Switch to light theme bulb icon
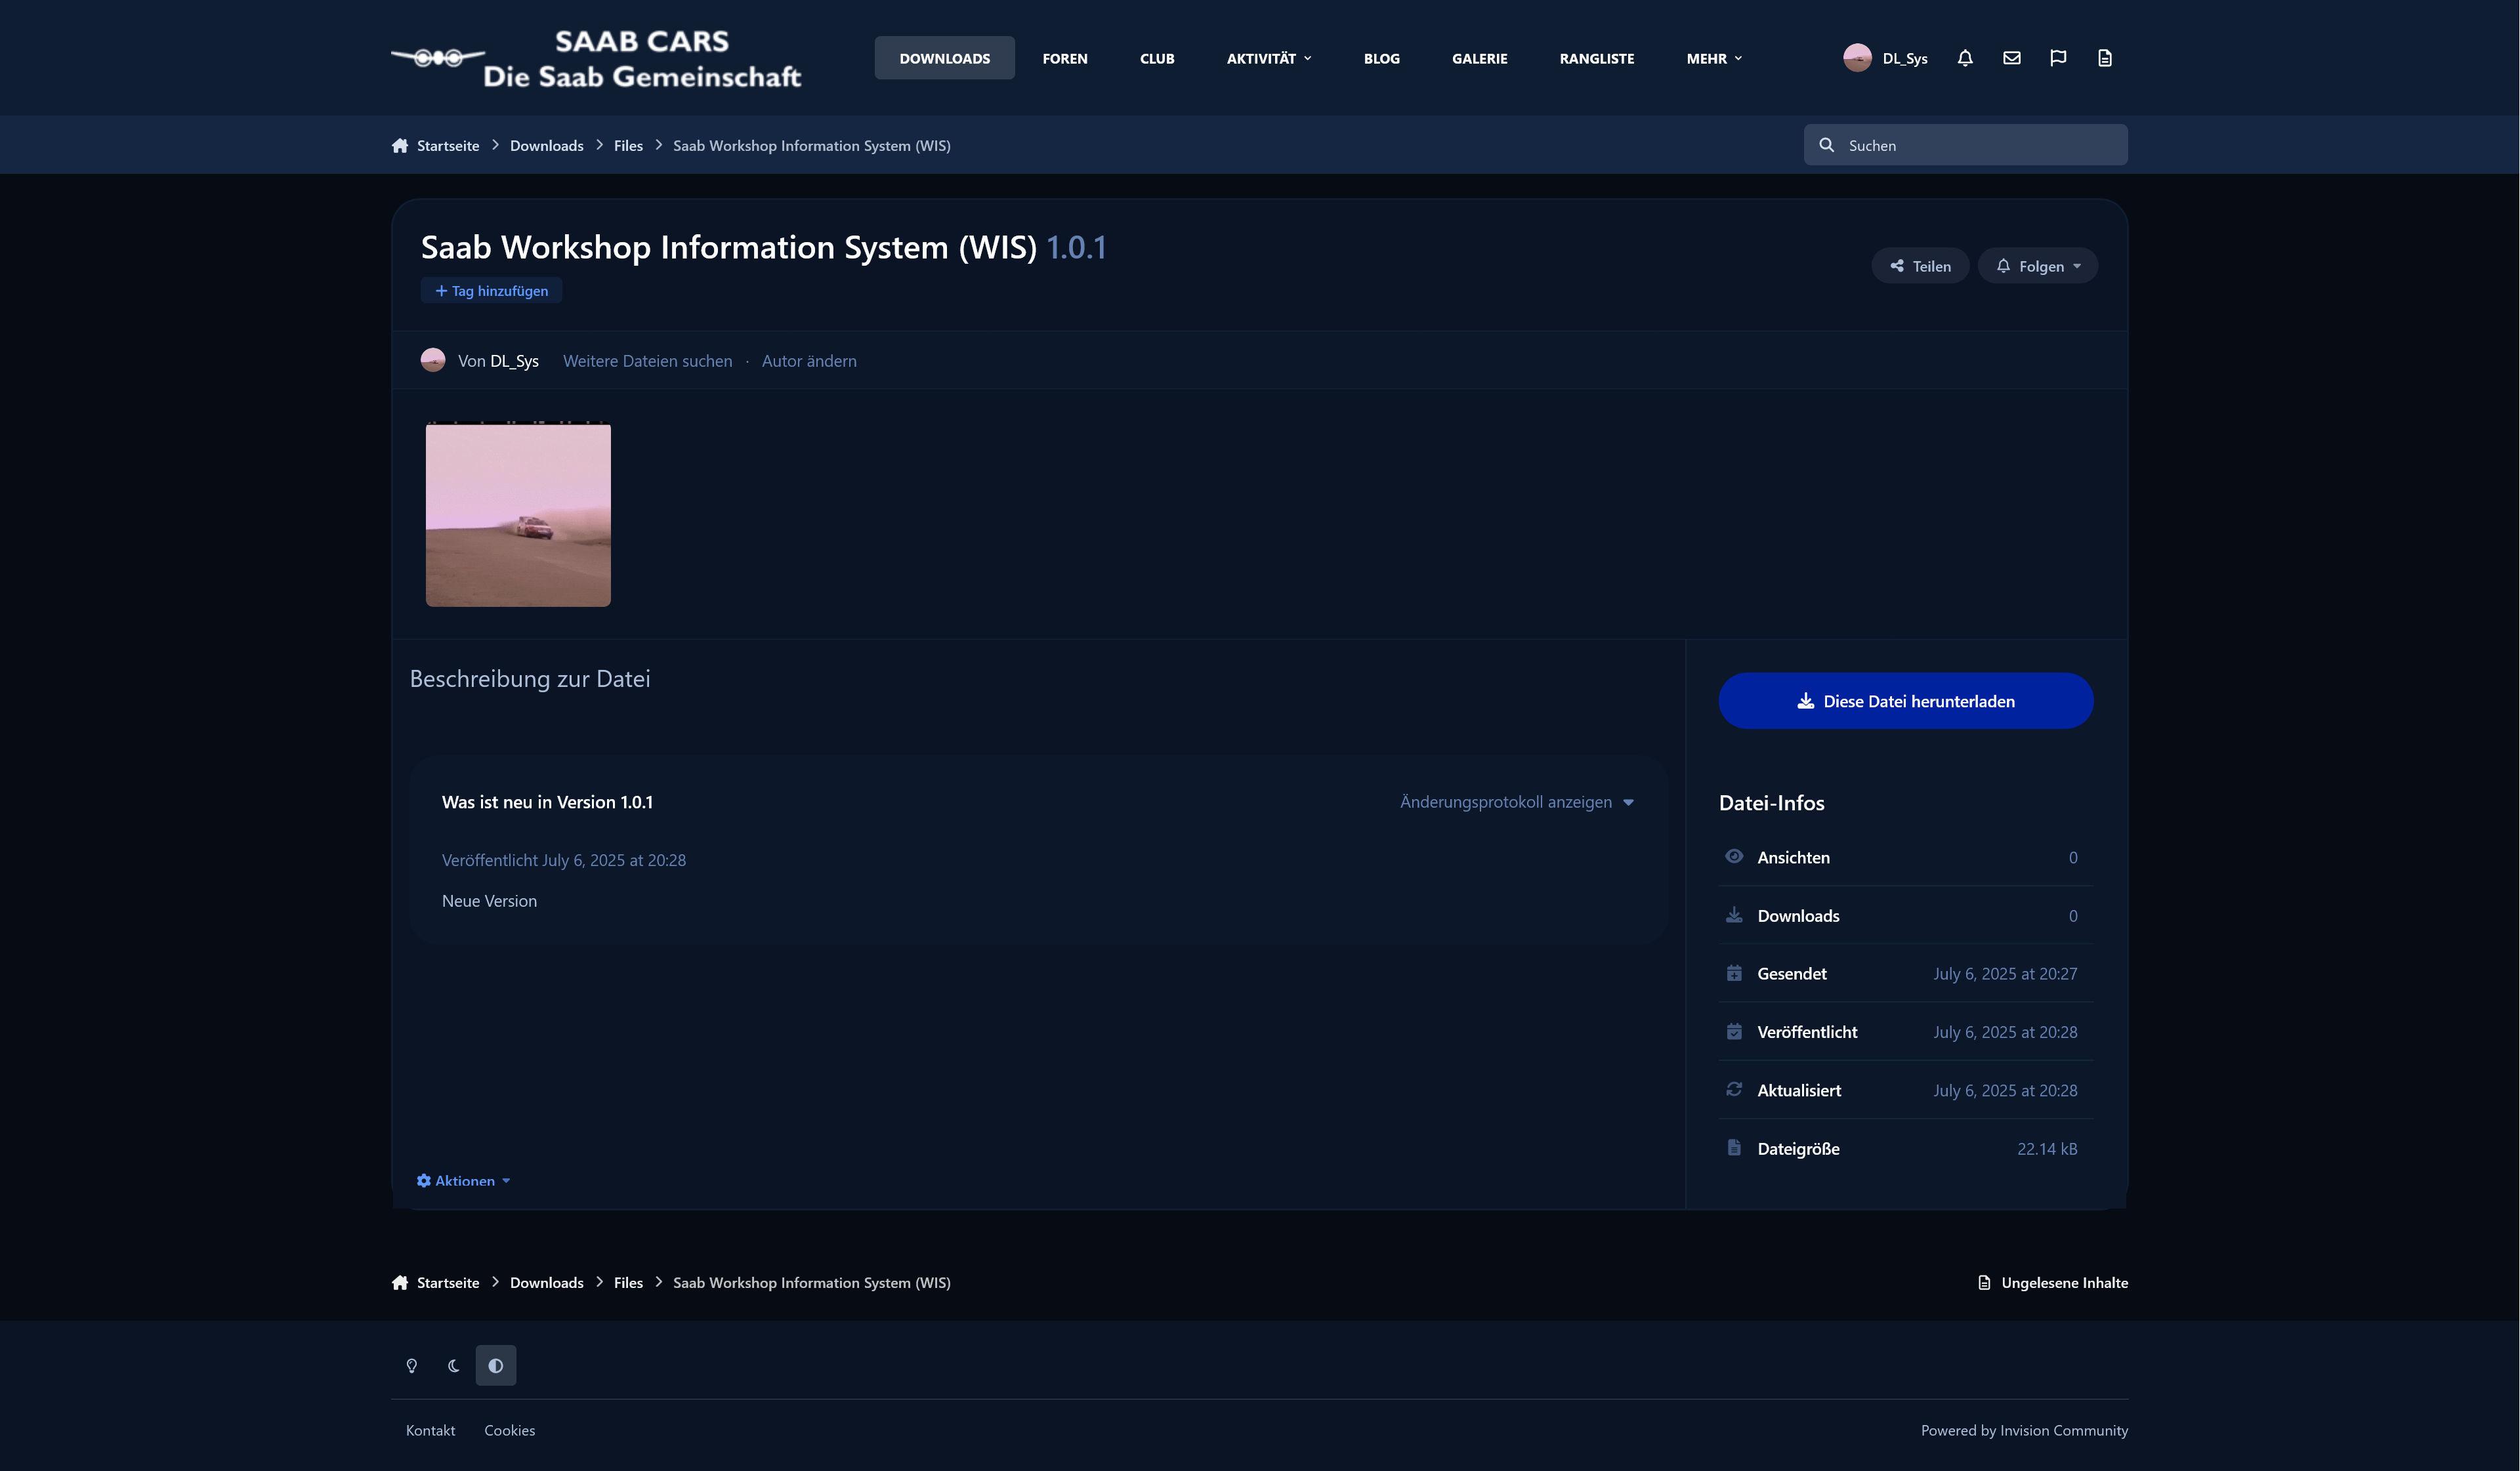The width and height of the screenshot is (2520, 1471). [411, 1365]
